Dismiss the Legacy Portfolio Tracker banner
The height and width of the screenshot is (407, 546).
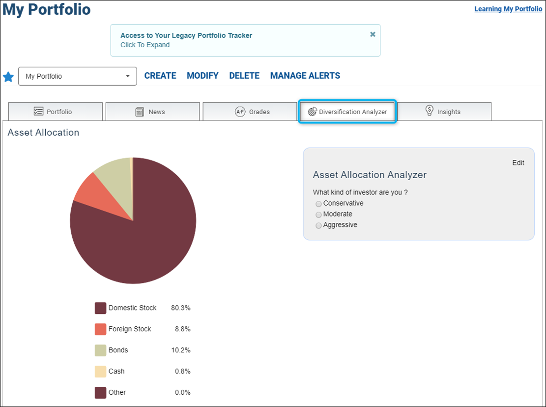coord(373,34)
